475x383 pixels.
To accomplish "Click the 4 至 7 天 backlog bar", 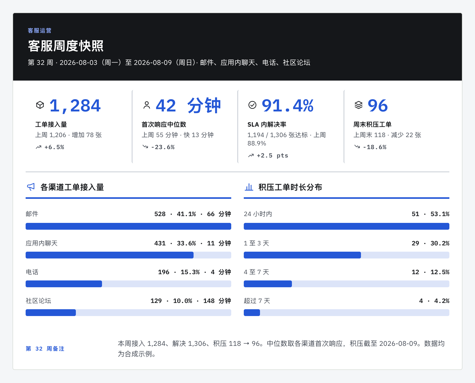I will (347, 284).
